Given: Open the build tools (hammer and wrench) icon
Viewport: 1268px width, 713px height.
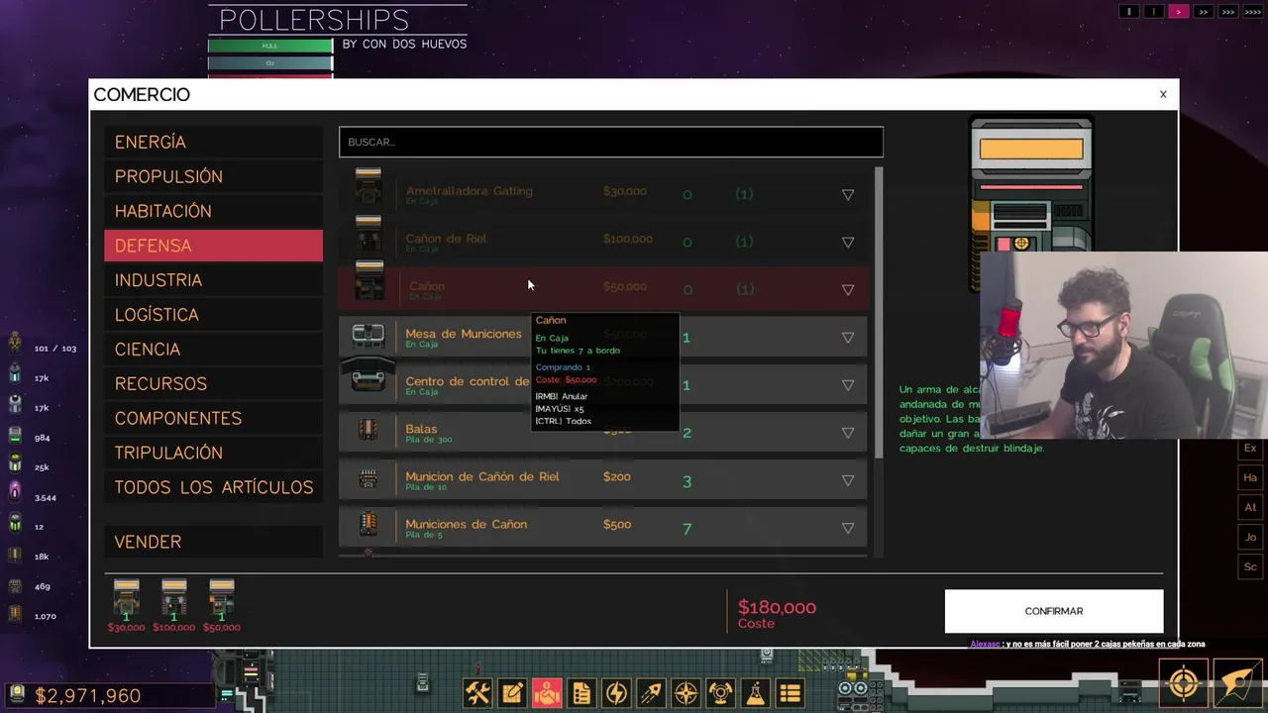Looking at the screenshot, I should (x=477, y=693).
